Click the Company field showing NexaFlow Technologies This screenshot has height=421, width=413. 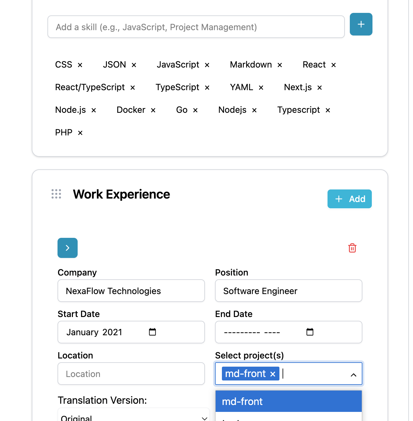(131, 291)
